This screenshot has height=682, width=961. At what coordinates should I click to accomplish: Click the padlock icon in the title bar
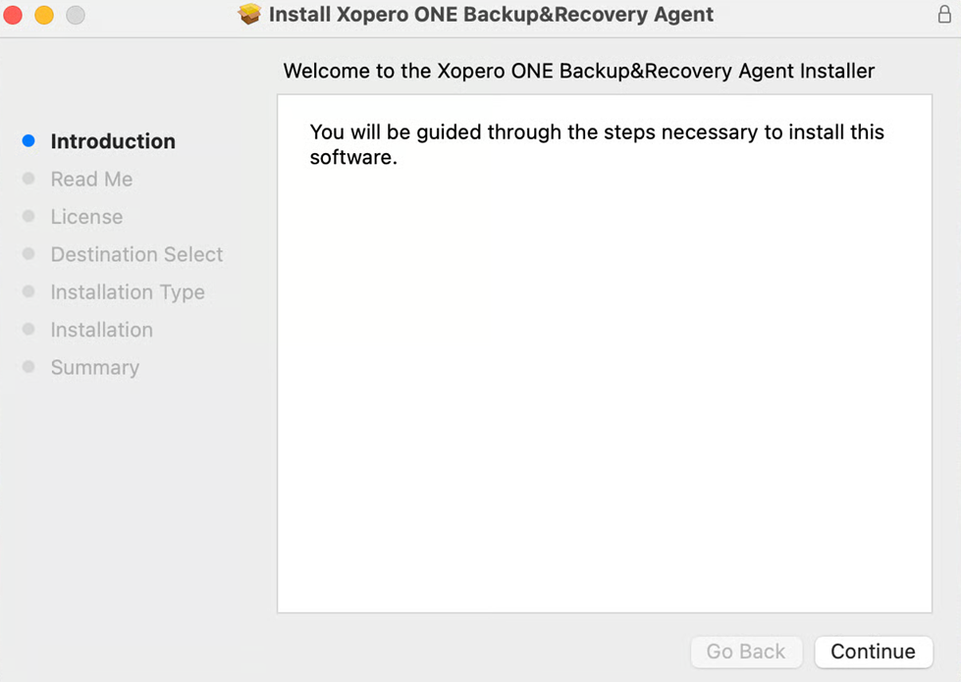944,15
